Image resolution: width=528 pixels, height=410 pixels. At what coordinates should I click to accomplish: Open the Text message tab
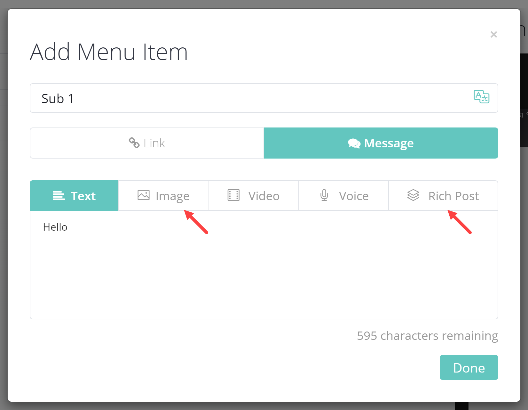tap(74, 196)
